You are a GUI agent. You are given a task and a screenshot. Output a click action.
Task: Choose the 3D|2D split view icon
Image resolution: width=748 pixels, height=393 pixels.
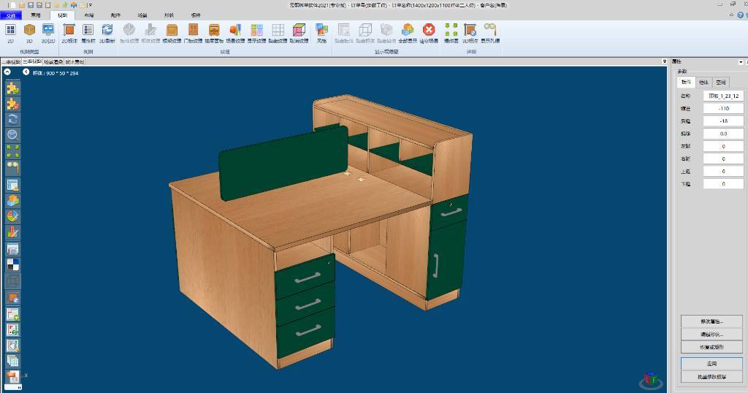point(48,31)
